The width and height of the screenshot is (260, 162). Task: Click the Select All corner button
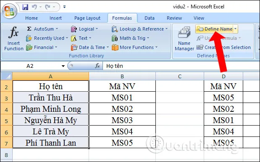(x=6, y=76)
